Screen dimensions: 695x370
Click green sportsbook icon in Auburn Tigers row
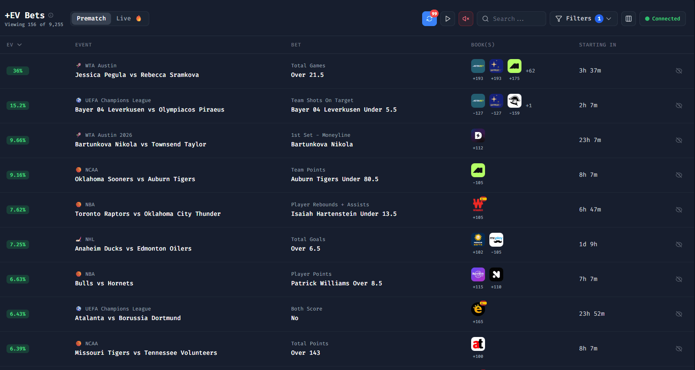pos(478,170)
